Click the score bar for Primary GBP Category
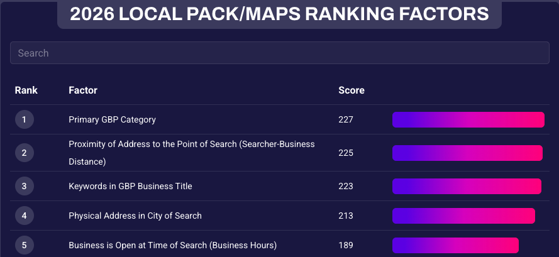This screenshot has height=257, width=559. pyautogui.click(x=468, y=119)
